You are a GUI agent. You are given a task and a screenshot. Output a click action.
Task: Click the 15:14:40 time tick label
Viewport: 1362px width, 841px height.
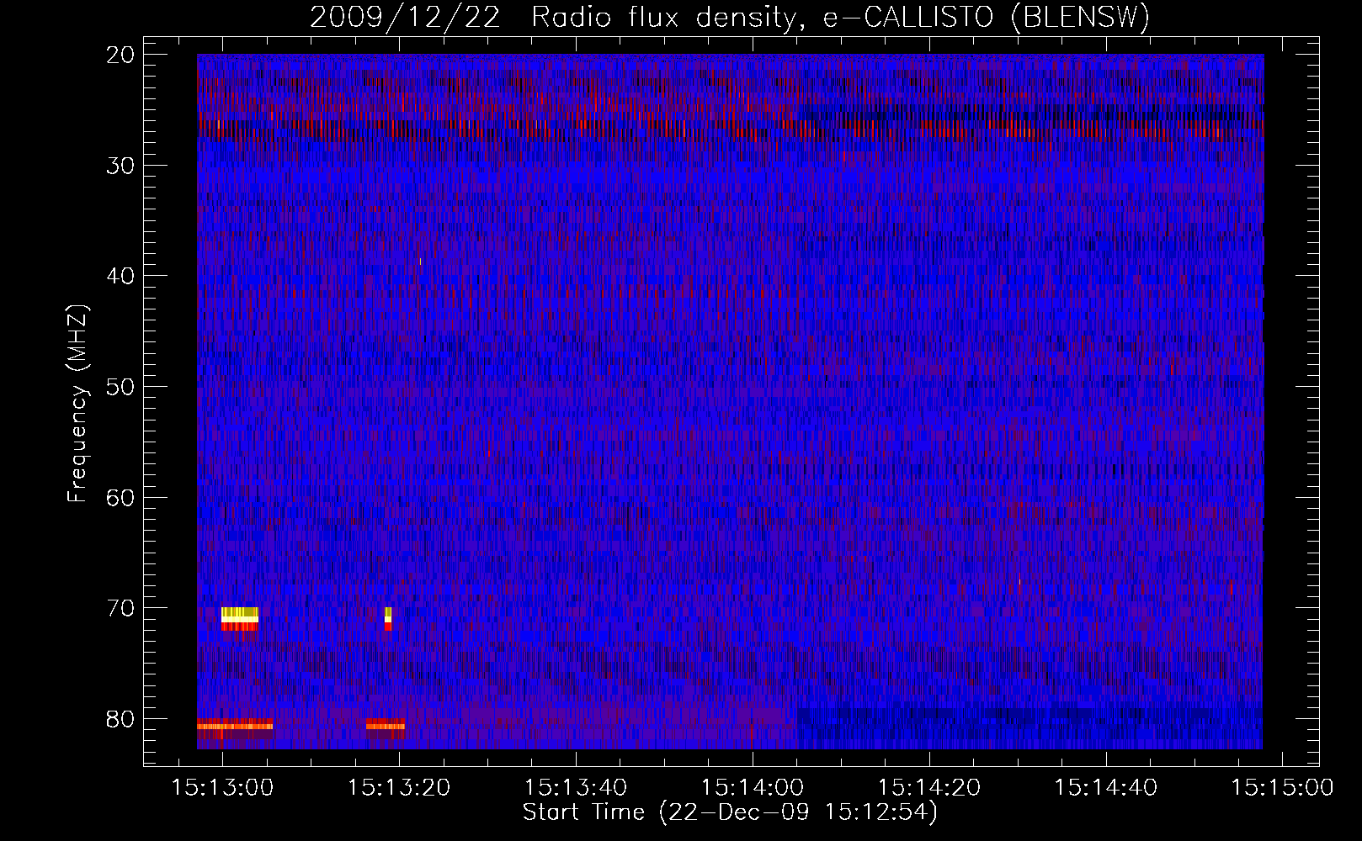tap(1106, 788)
